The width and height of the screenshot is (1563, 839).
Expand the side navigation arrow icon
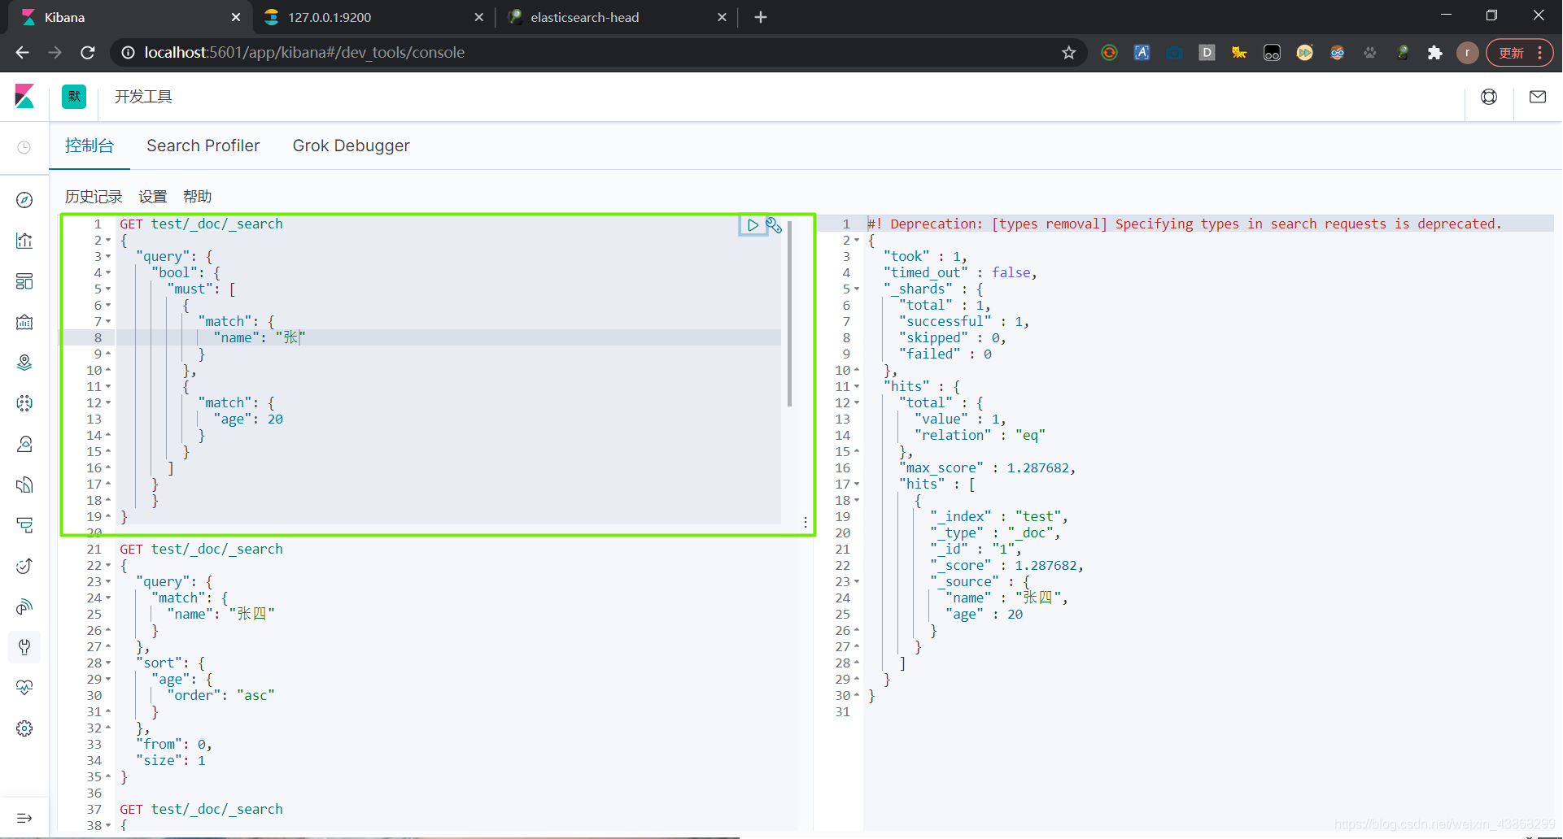click(24, 818)
